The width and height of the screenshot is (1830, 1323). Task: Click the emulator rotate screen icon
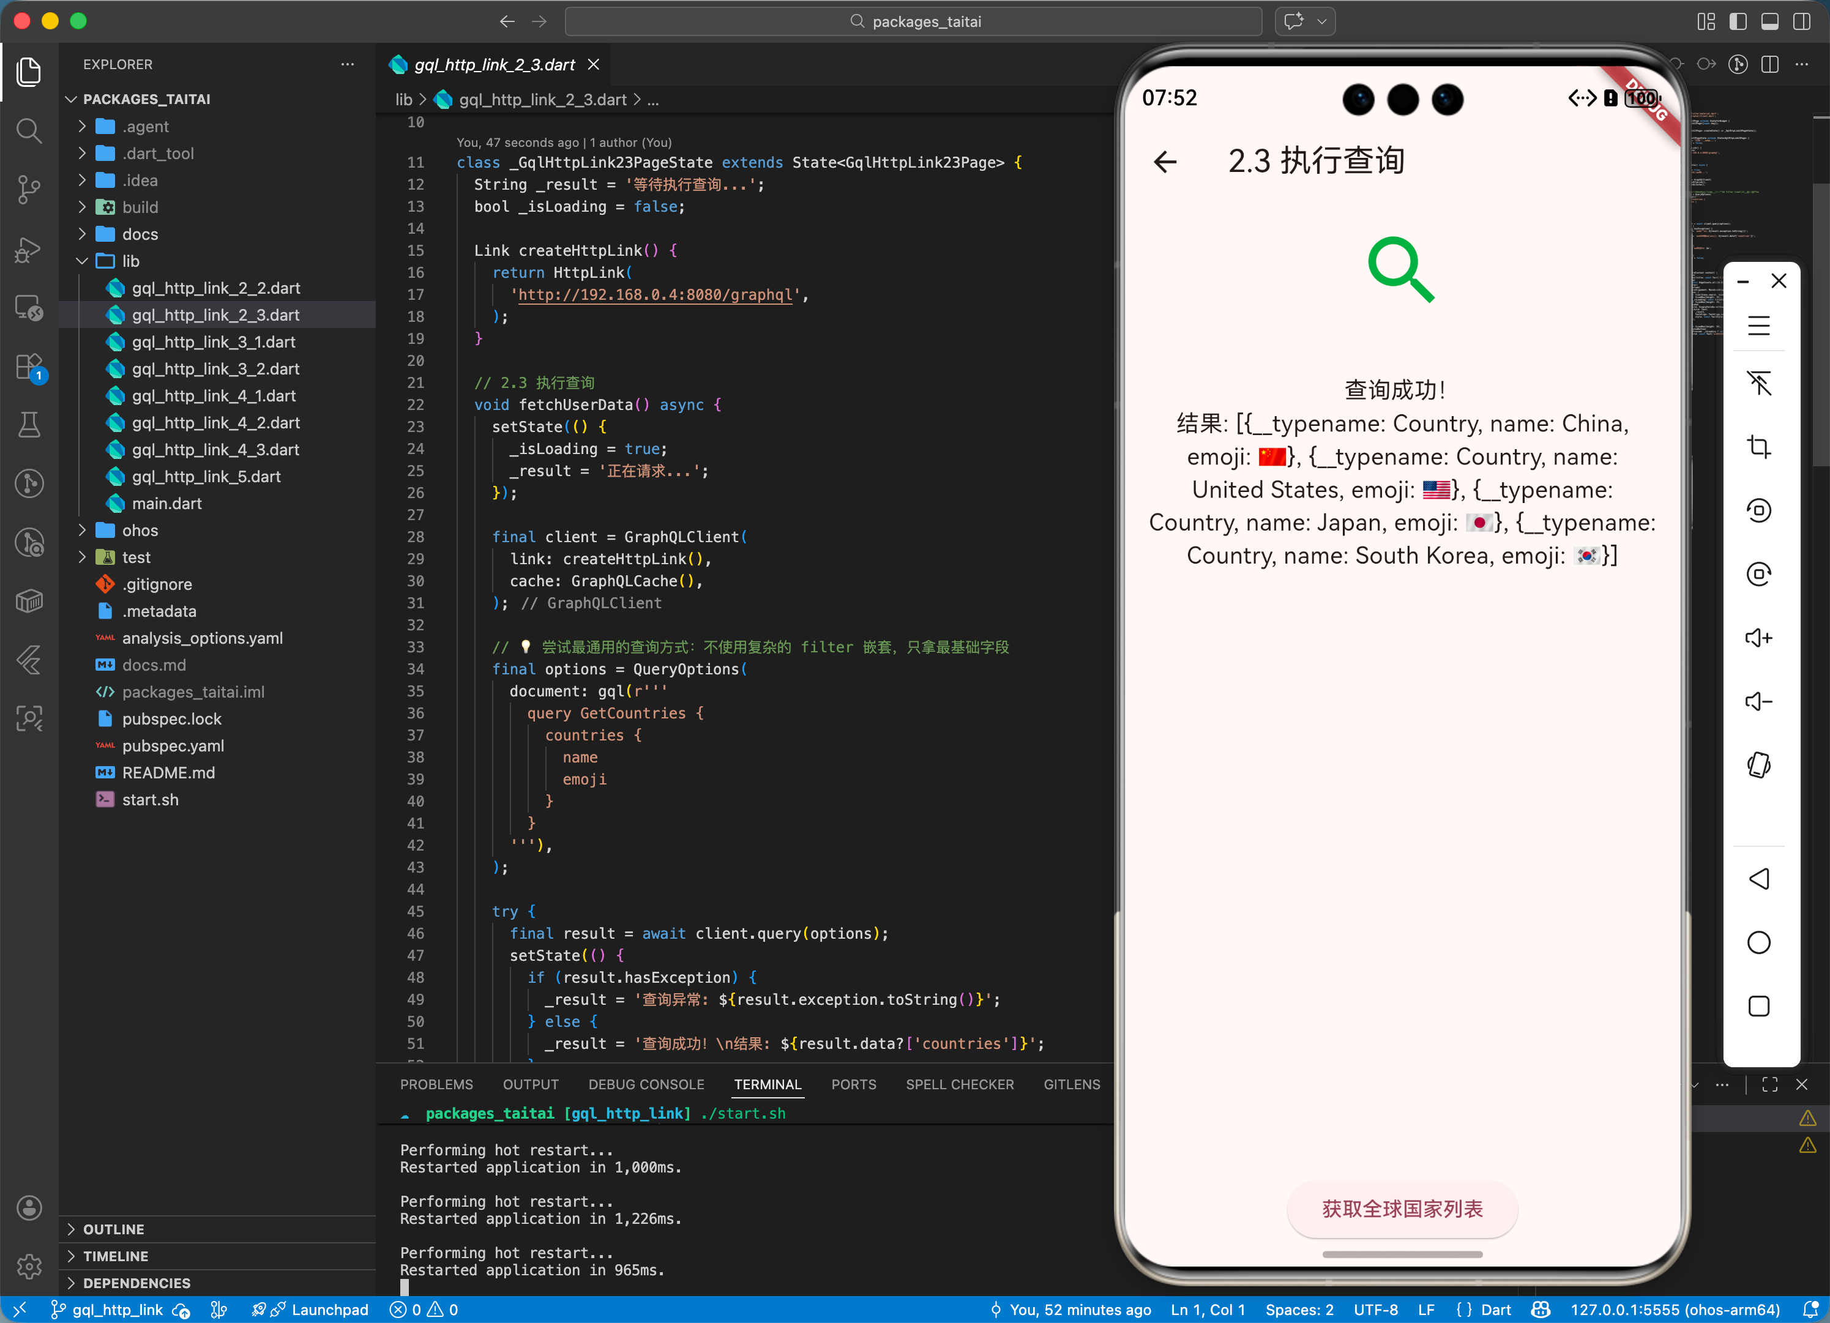pos(1758,765)
